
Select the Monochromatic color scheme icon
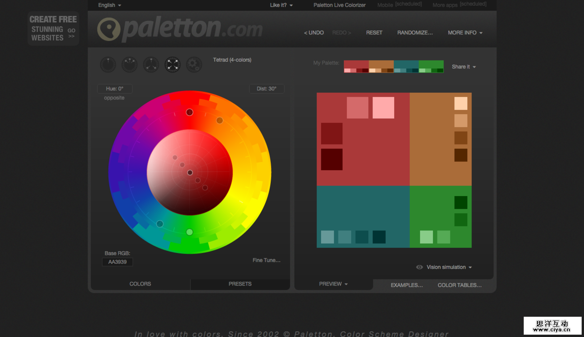[x=108, y=65]
